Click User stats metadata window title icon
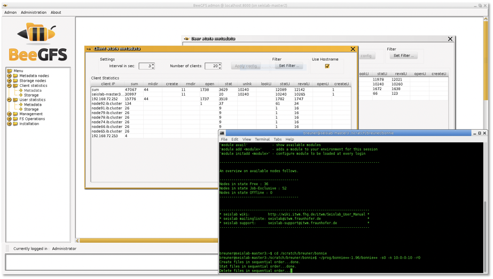 (186, 38)
